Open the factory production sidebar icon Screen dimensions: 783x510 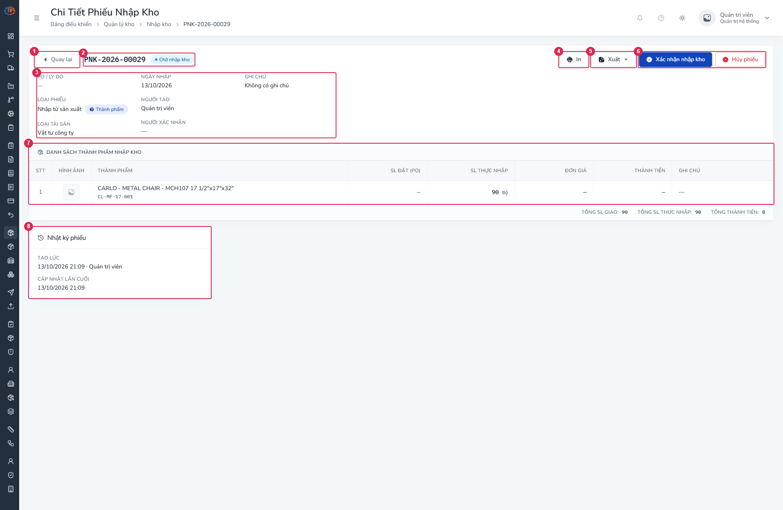(11, 86)
